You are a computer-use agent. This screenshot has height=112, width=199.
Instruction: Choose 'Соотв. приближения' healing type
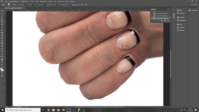pyautogui.click(x=63, y=5)
